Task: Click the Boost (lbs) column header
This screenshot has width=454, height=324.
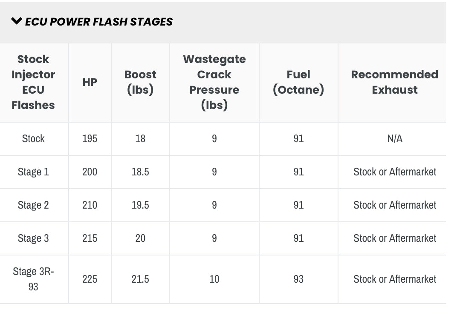Action: coord(140,82)
